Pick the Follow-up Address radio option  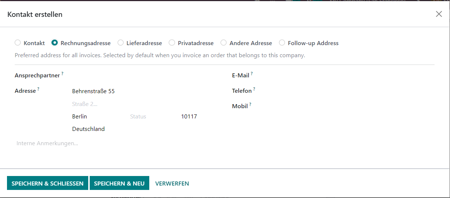point(282,43)
